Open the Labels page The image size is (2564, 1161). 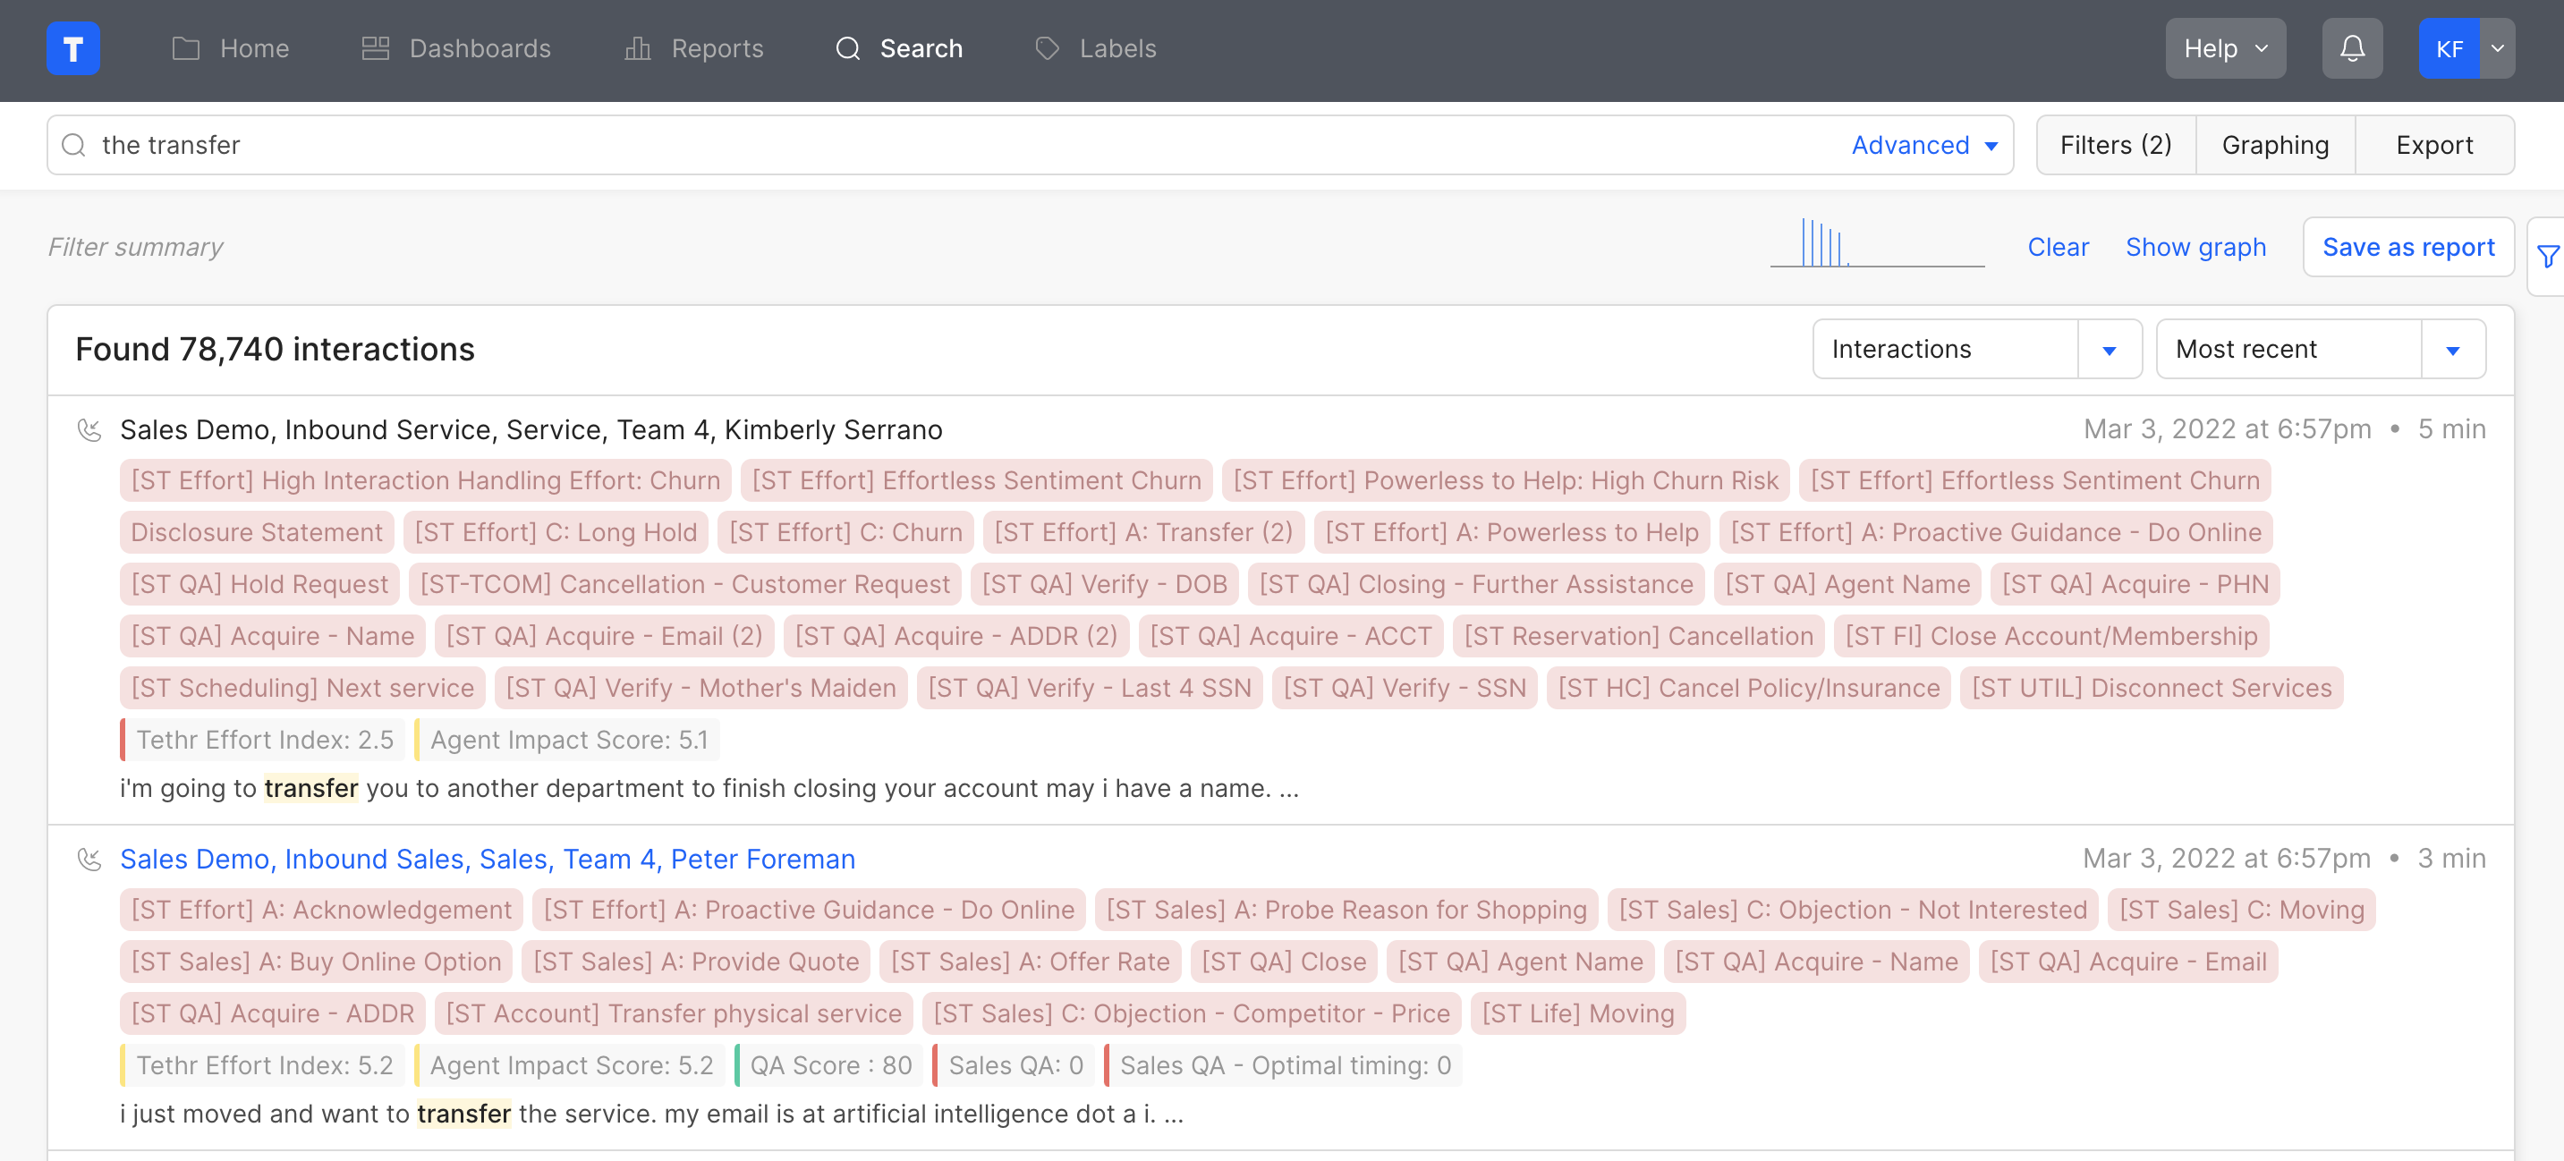(1096, 47)
